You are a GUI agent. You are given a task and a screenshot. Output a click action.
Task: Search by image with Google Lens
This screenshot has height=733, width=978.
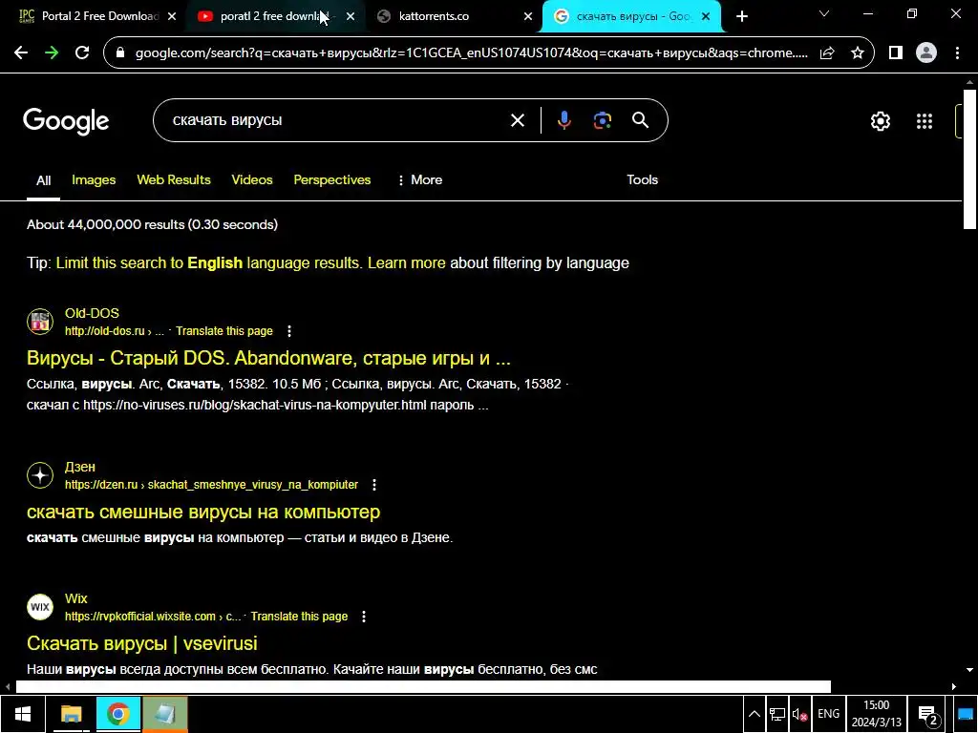pyautogui.click(x=603, y=120)
